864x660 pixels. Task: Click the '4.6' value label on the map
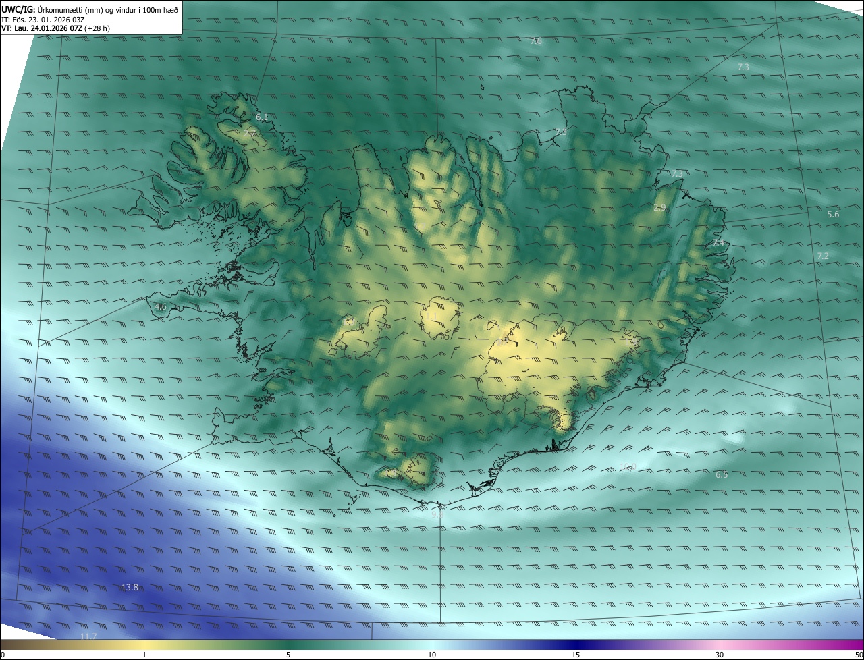click(161, 307)
